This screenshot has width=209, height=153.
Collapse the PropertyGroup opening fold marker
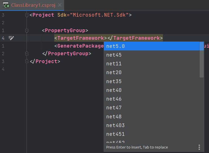coord(27,30)
